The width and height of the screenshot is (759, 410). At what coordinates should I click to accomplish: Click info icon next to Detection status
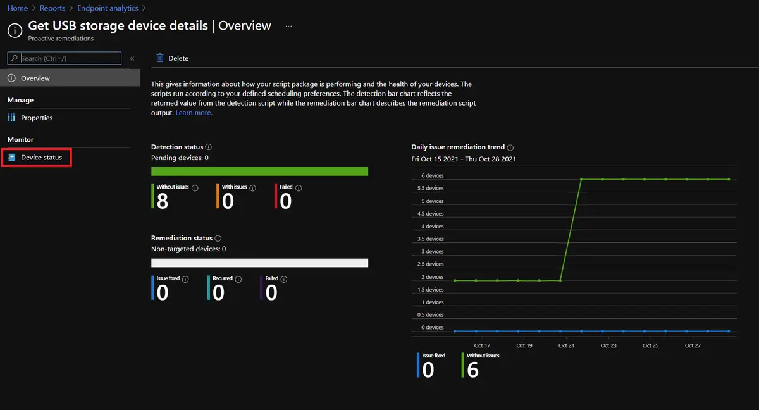point(209,147)
